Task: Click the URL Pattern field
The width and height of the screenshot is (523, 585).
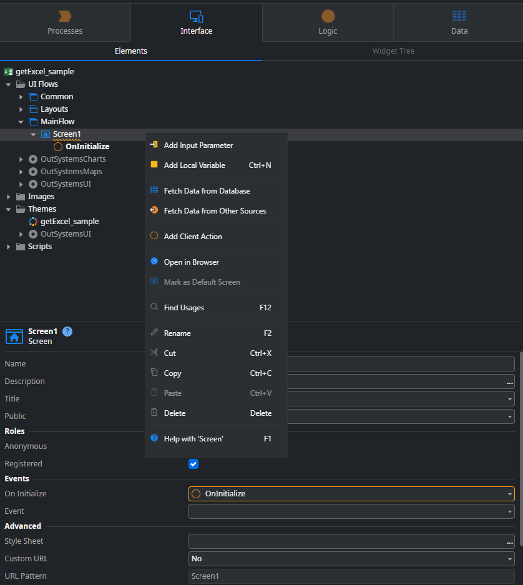Action: [x=351, y=576]
